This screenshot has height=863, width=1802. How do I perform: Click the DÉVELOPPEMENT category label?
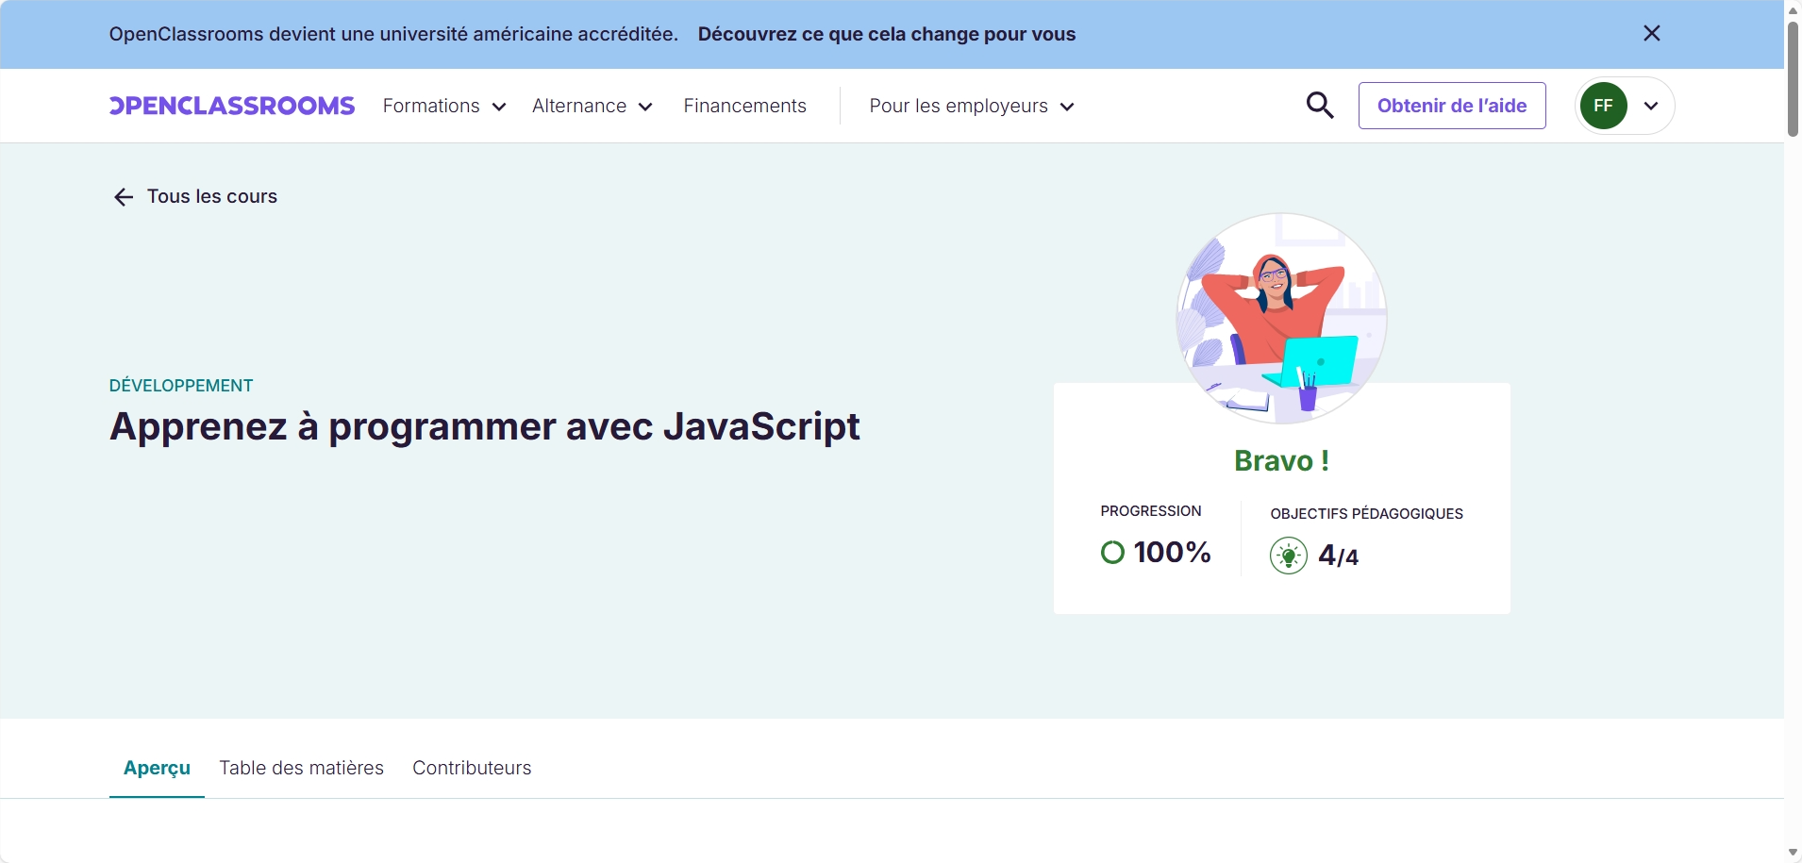tap(181, 386)
